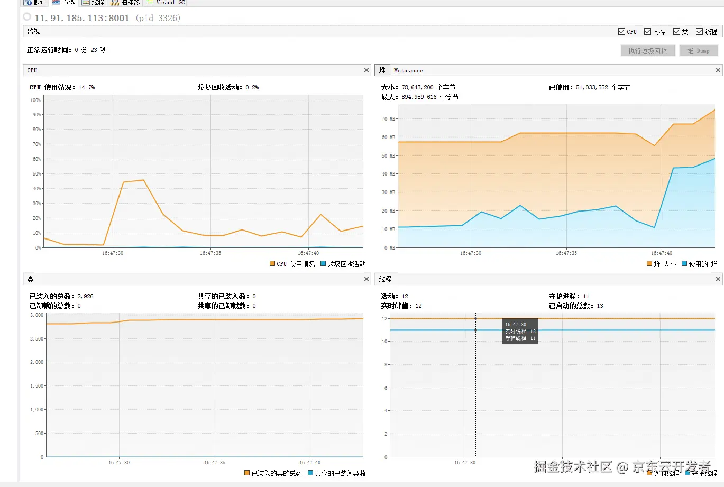Toggle the 类 classes checkbox
This screenshot has width=724, height=487.
point(676,32)
